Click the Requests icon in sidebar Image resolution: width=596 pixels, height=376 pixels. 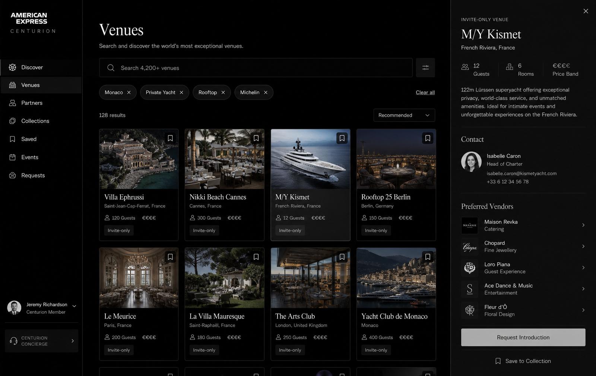click(x=12, y=175)
